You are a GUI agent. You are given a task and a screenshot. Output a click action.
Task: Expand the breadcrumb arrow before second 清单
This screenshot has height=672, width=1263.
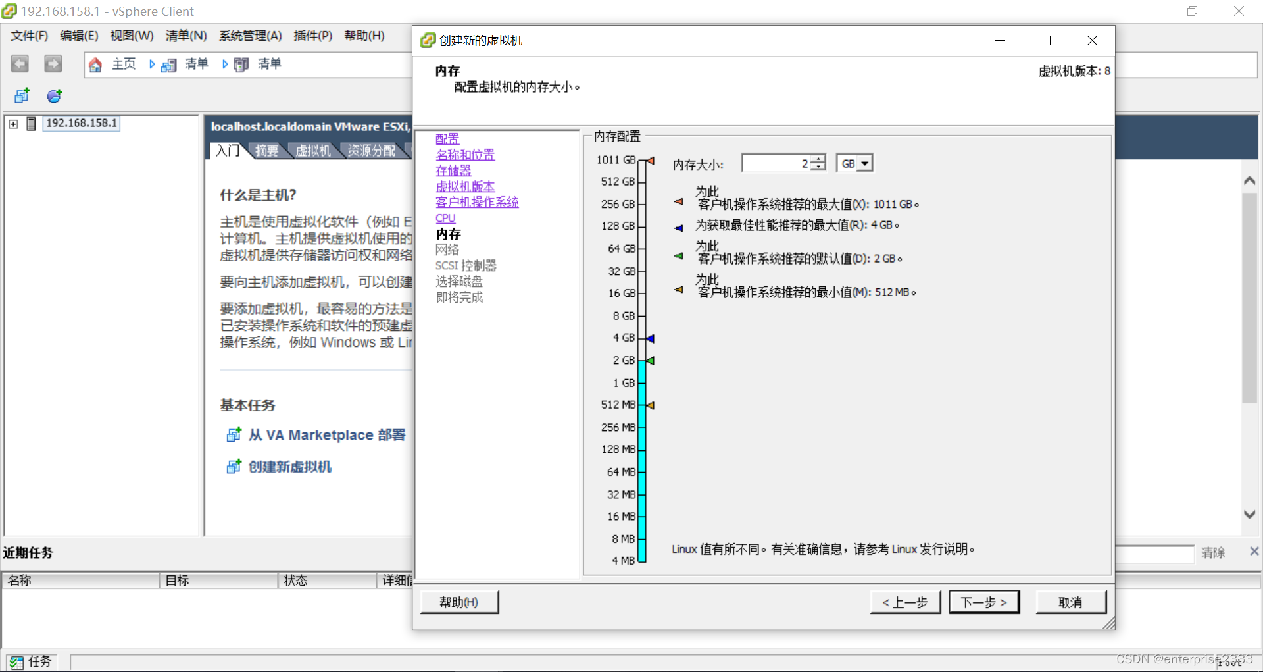click(225, 64)
